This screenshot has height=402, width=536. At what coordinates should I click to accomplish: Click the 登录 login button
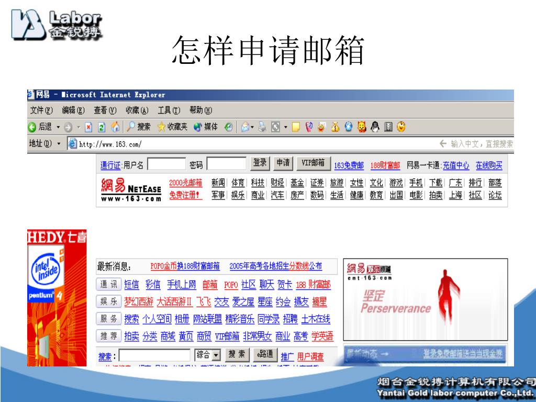[260, 163]
